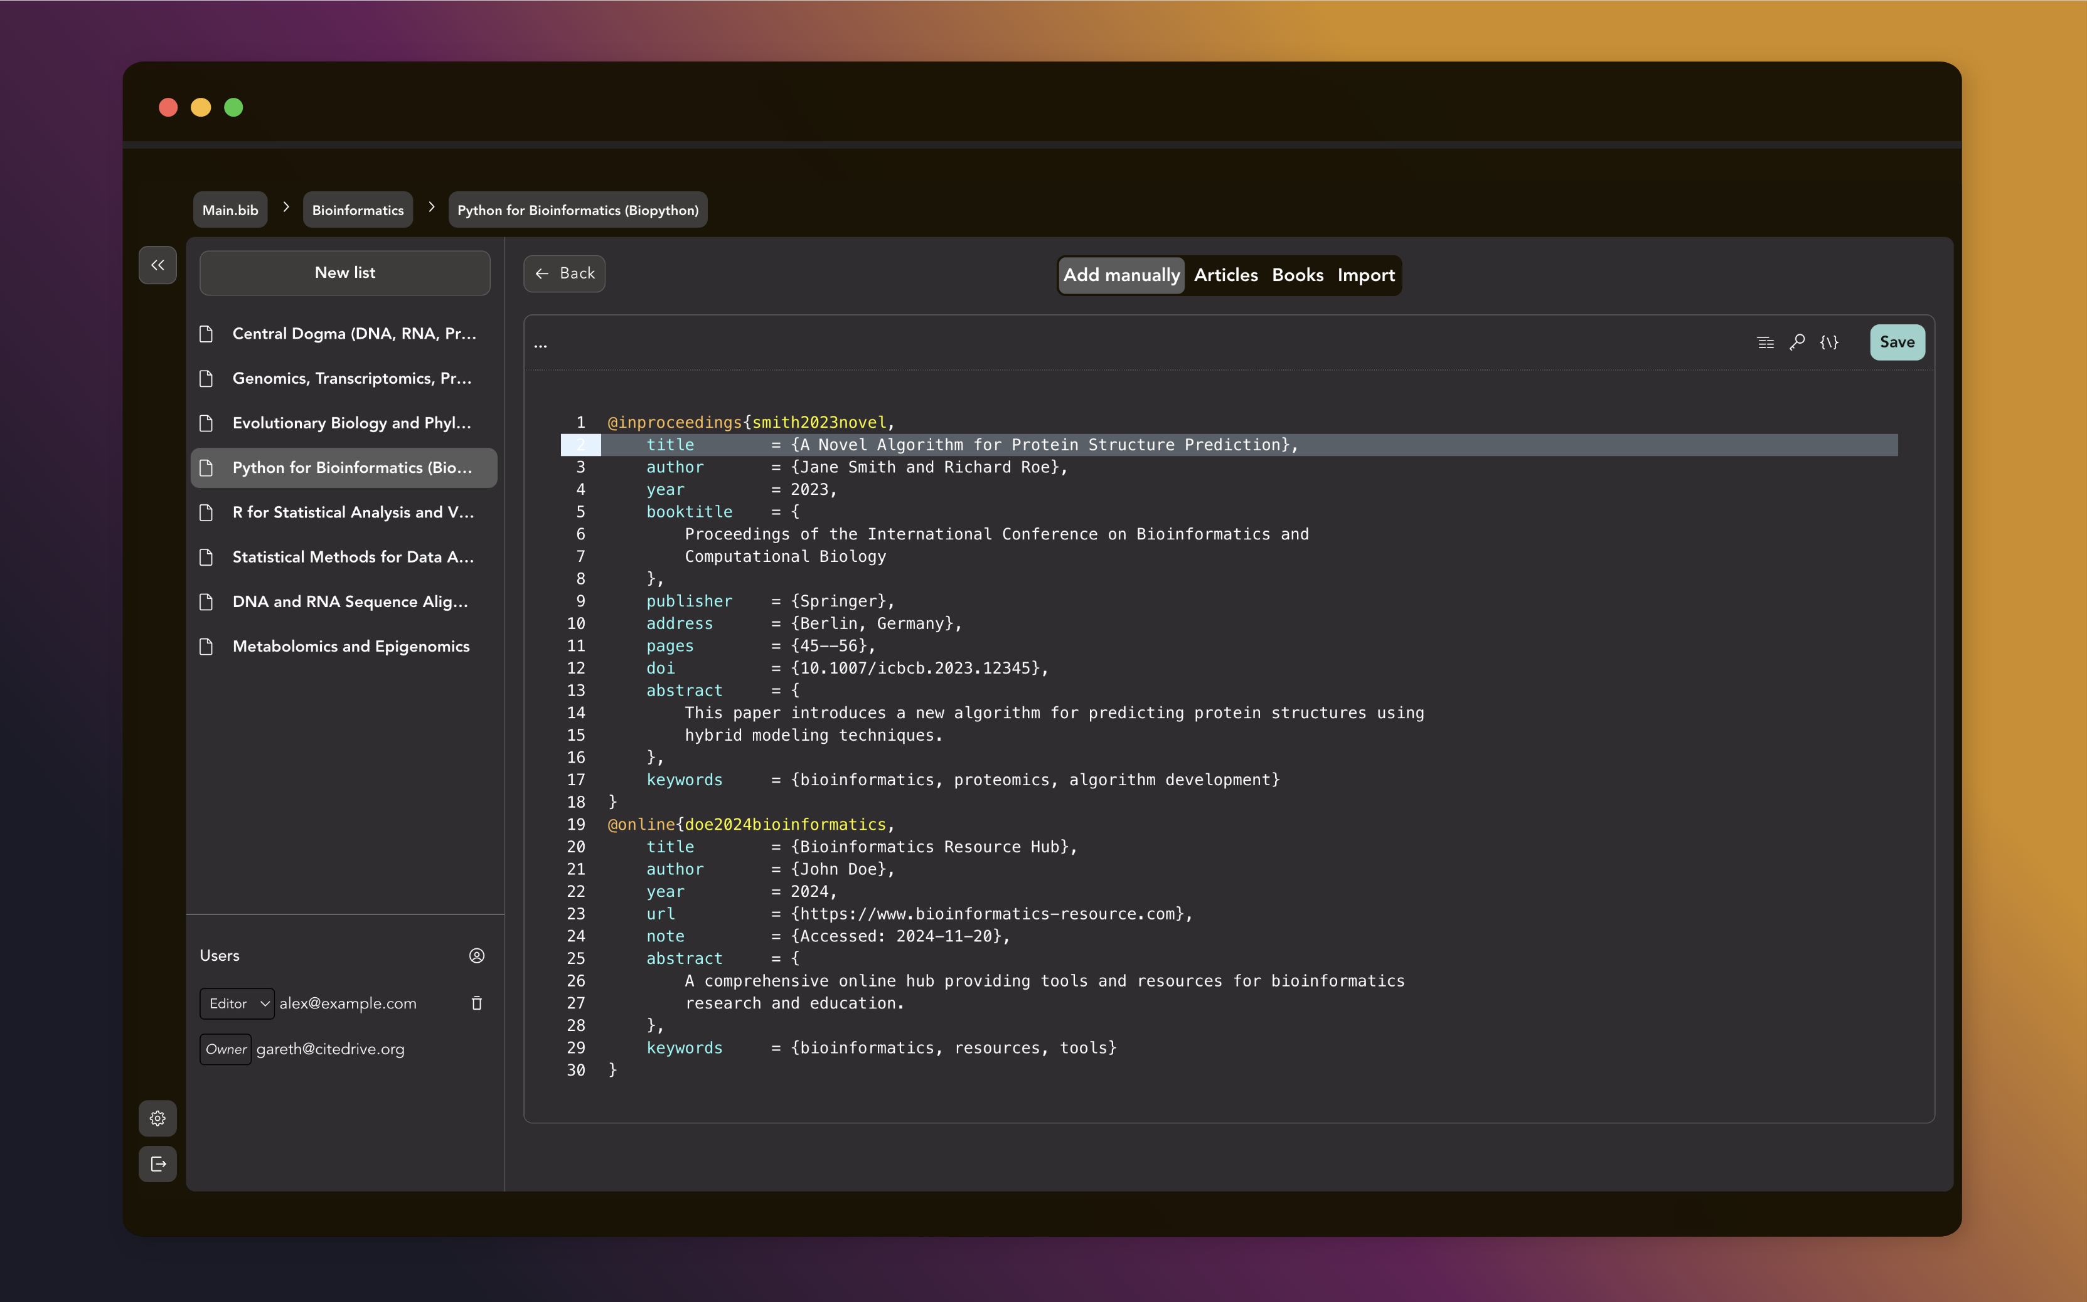Click the Bioinformatics breadcrumb

point(358,210)
